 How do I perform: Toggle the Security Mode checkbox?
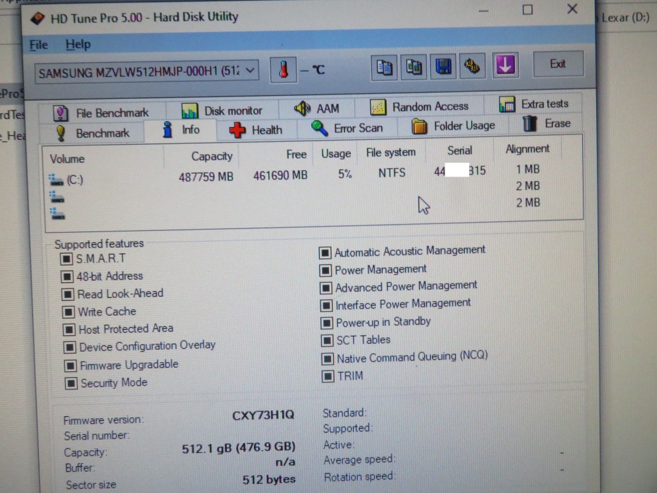pyautogui.click(x=71, y=383)
